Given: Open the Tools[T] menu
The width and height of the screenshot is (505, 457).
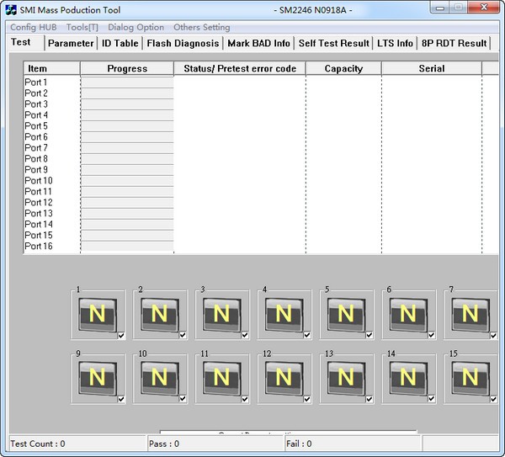Looking at the screenshot, I should click(x=82, y=28).
